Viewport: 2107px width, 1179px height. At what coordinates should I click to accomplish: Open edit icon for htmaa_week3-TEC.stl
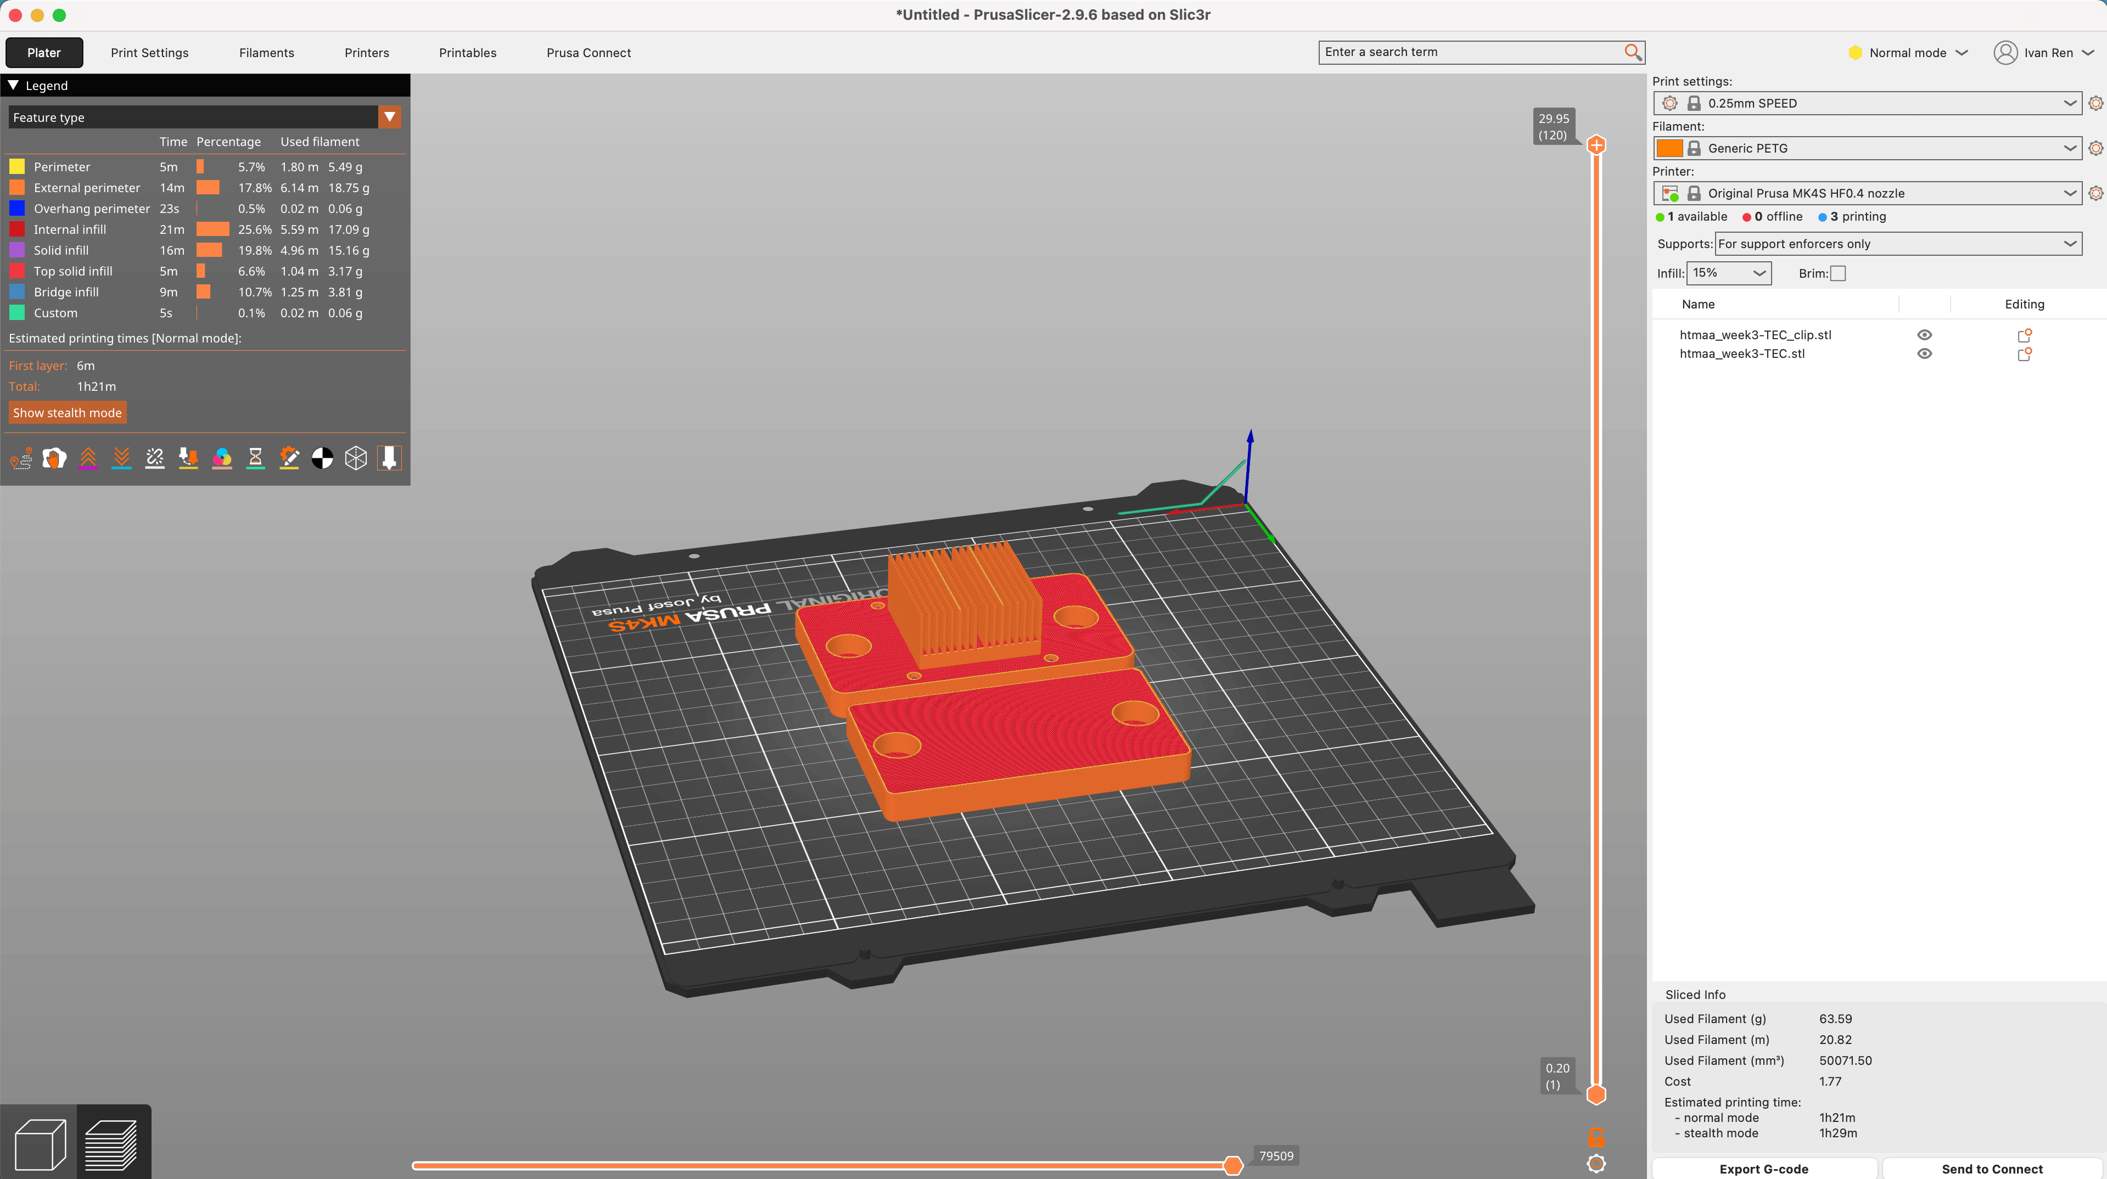click(2025, 354)
